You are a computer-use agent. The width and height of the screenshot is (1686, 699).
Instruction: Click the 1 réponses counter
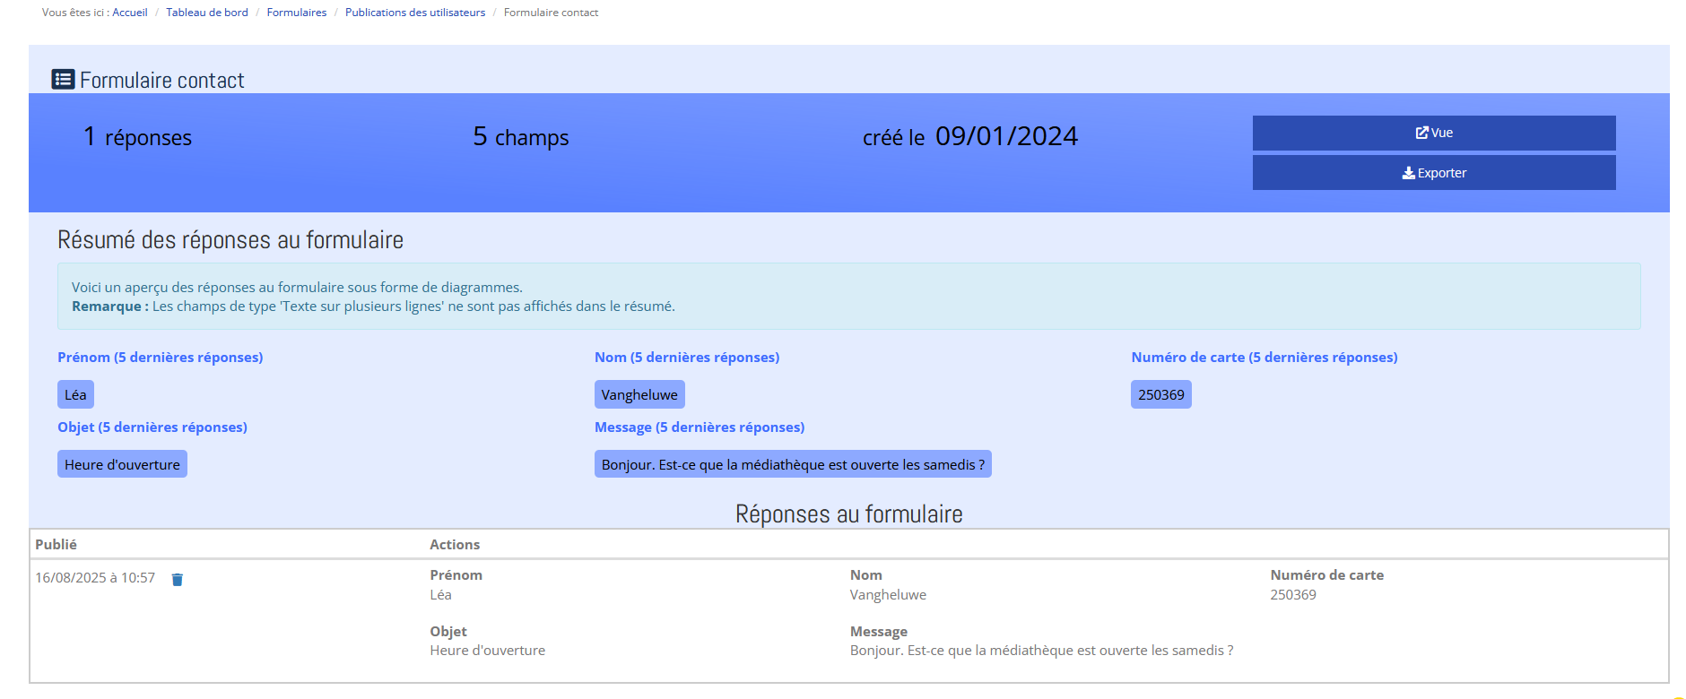[138, 137]
